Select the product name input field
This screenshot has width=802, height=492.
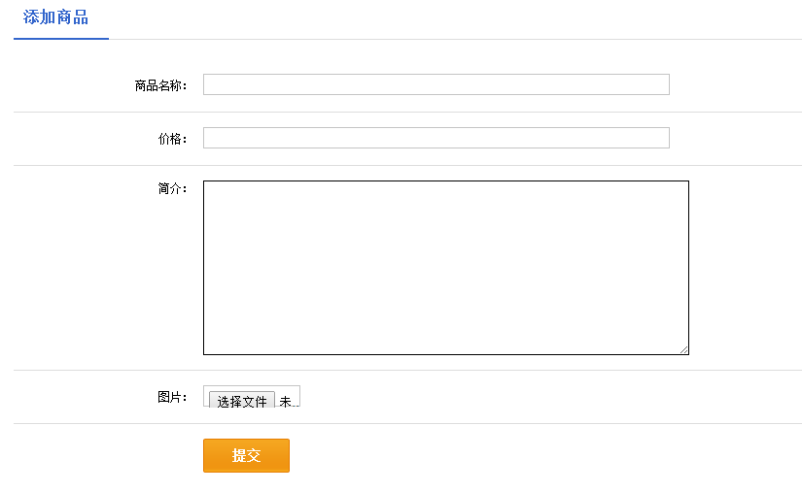[x=436, y=84]
